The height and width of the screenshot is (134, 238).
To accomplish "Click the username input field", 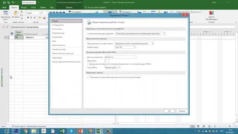I will coord(120,57).
